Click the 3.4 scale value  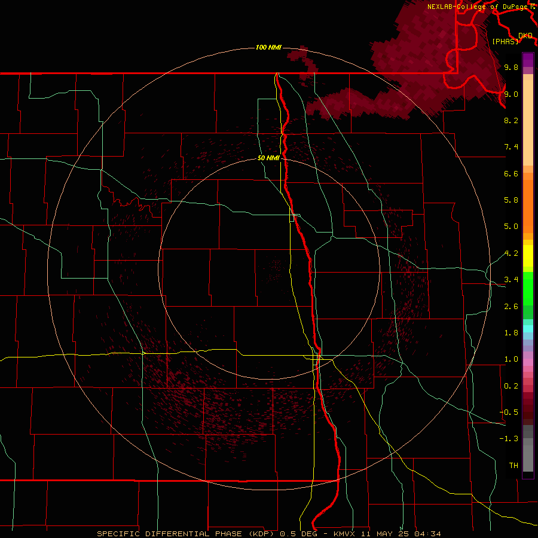[511, 280]
